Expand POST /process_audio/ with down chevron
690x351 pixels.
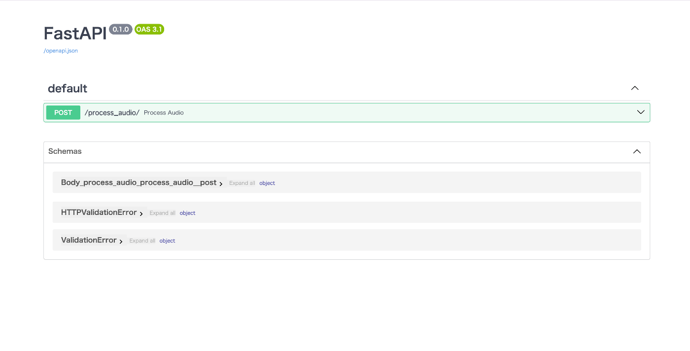coord(641,112)
